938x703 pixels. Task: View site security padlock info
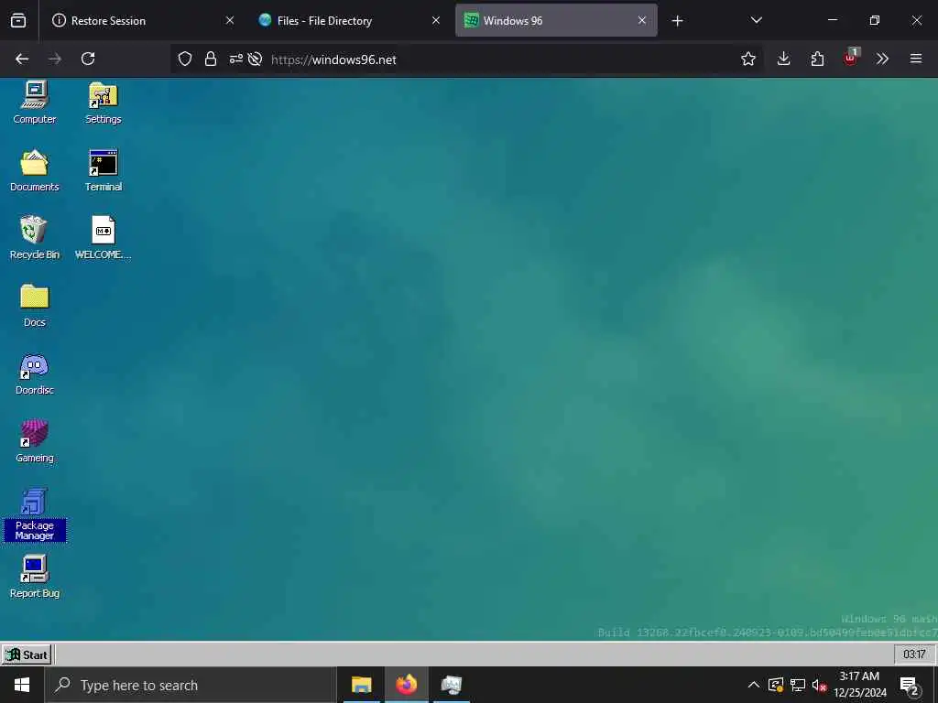point(210,59)
